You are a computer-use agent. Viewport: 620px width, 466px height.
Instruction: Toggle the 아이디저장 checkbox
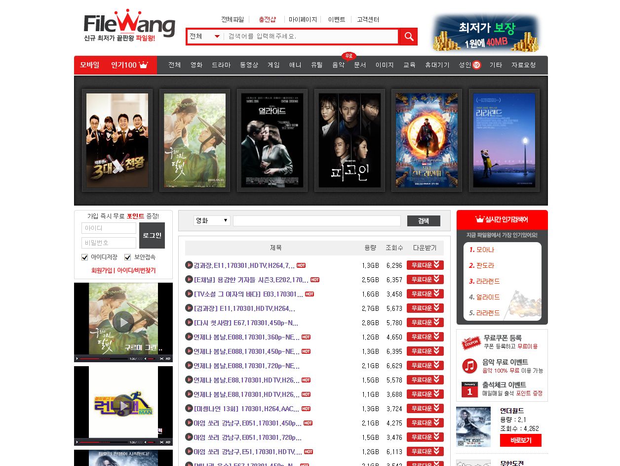click(x=84, y=257)
